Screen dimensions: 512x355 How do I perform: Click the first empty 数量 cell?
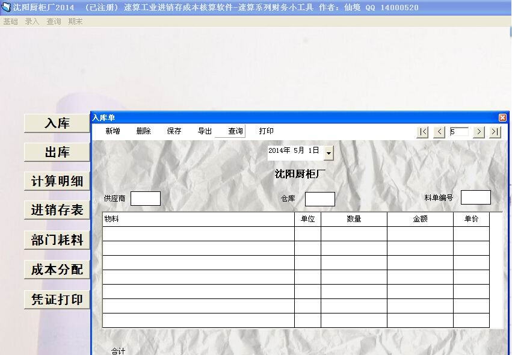click(x=354, y=234)
